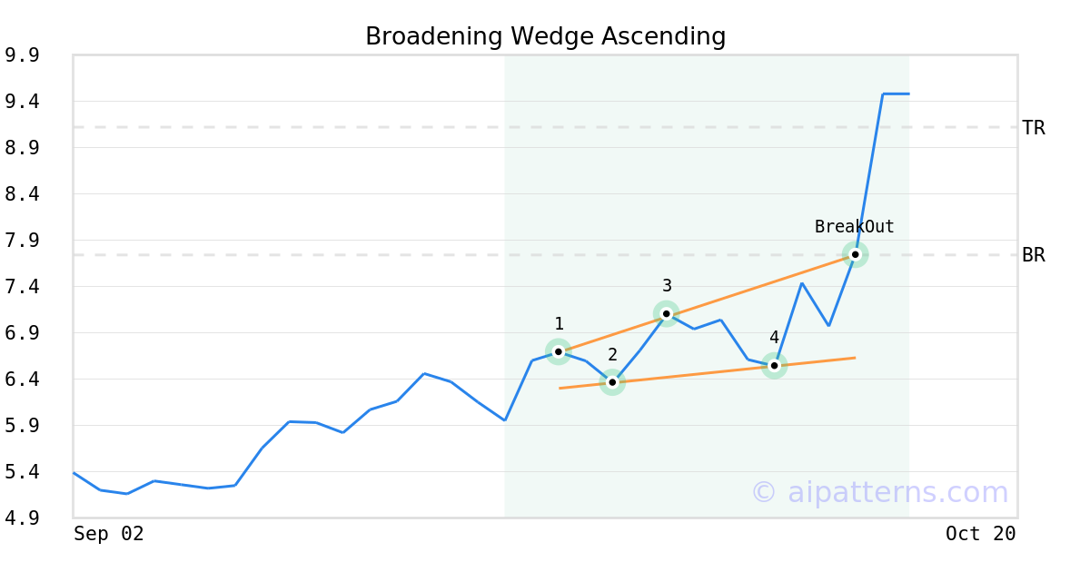Screen dimensions: 1090x572
Task: Click the Broadening Wedge Ascending title
Action: tap(545, 36)
